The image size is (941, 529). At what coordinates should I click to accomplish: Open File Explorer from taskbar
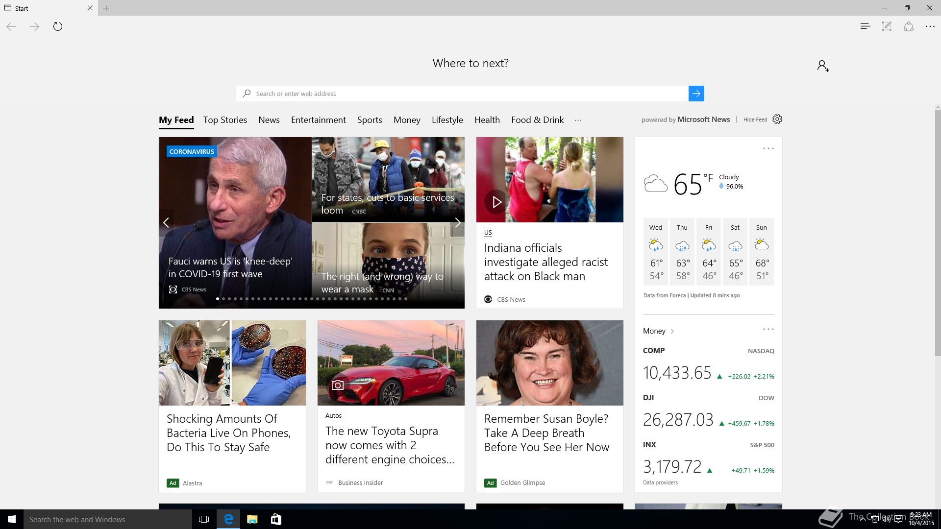[x=252, y=519]
